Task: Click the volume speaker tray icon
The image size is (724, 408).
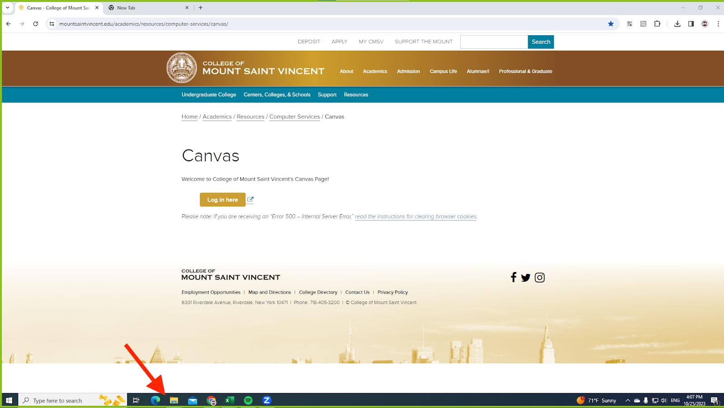Action: point(664,400)
